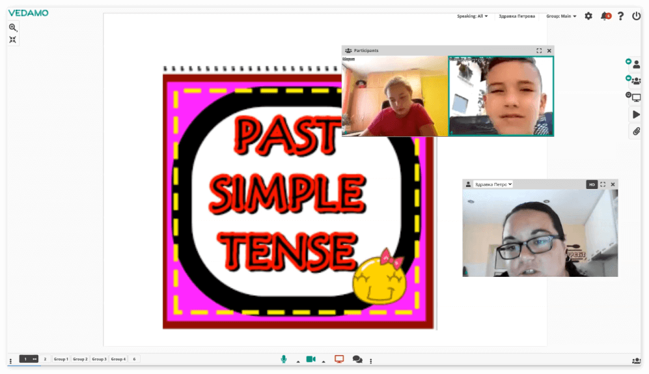The image size is (649, 374).
Task: Select whiteboard page 1 tab
Action: [29, 359]
